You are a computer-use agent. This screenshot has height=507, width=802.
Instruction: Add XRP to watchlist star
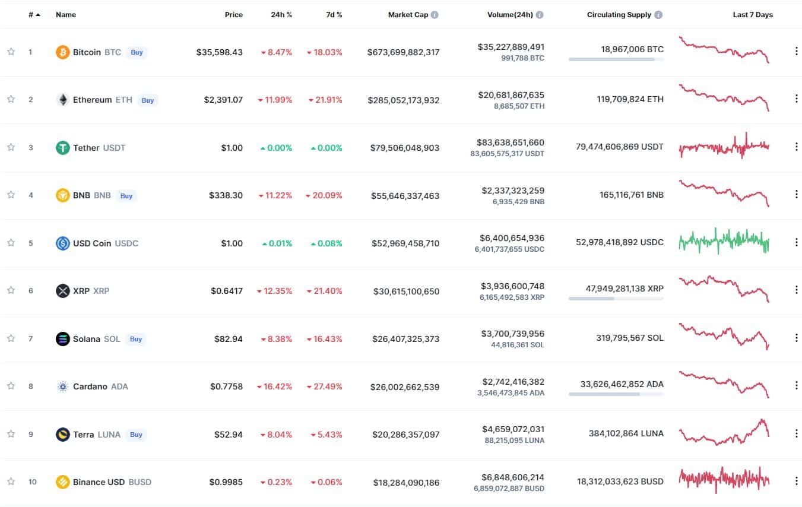(11, 290)
